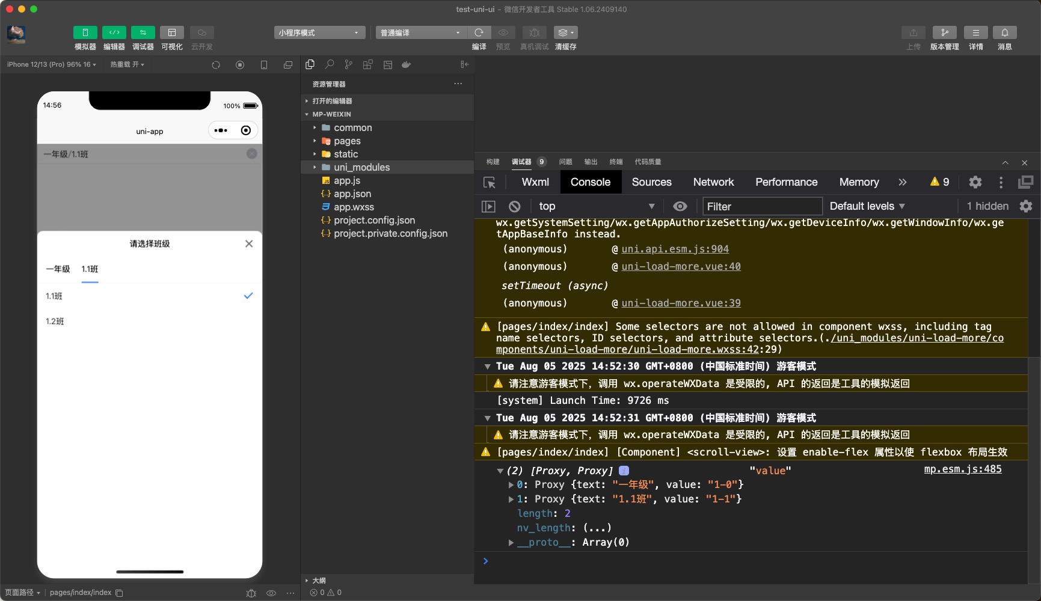The image size is (1041, 601).
Task: Expand the common folder
Action: [x=387, y=127]
